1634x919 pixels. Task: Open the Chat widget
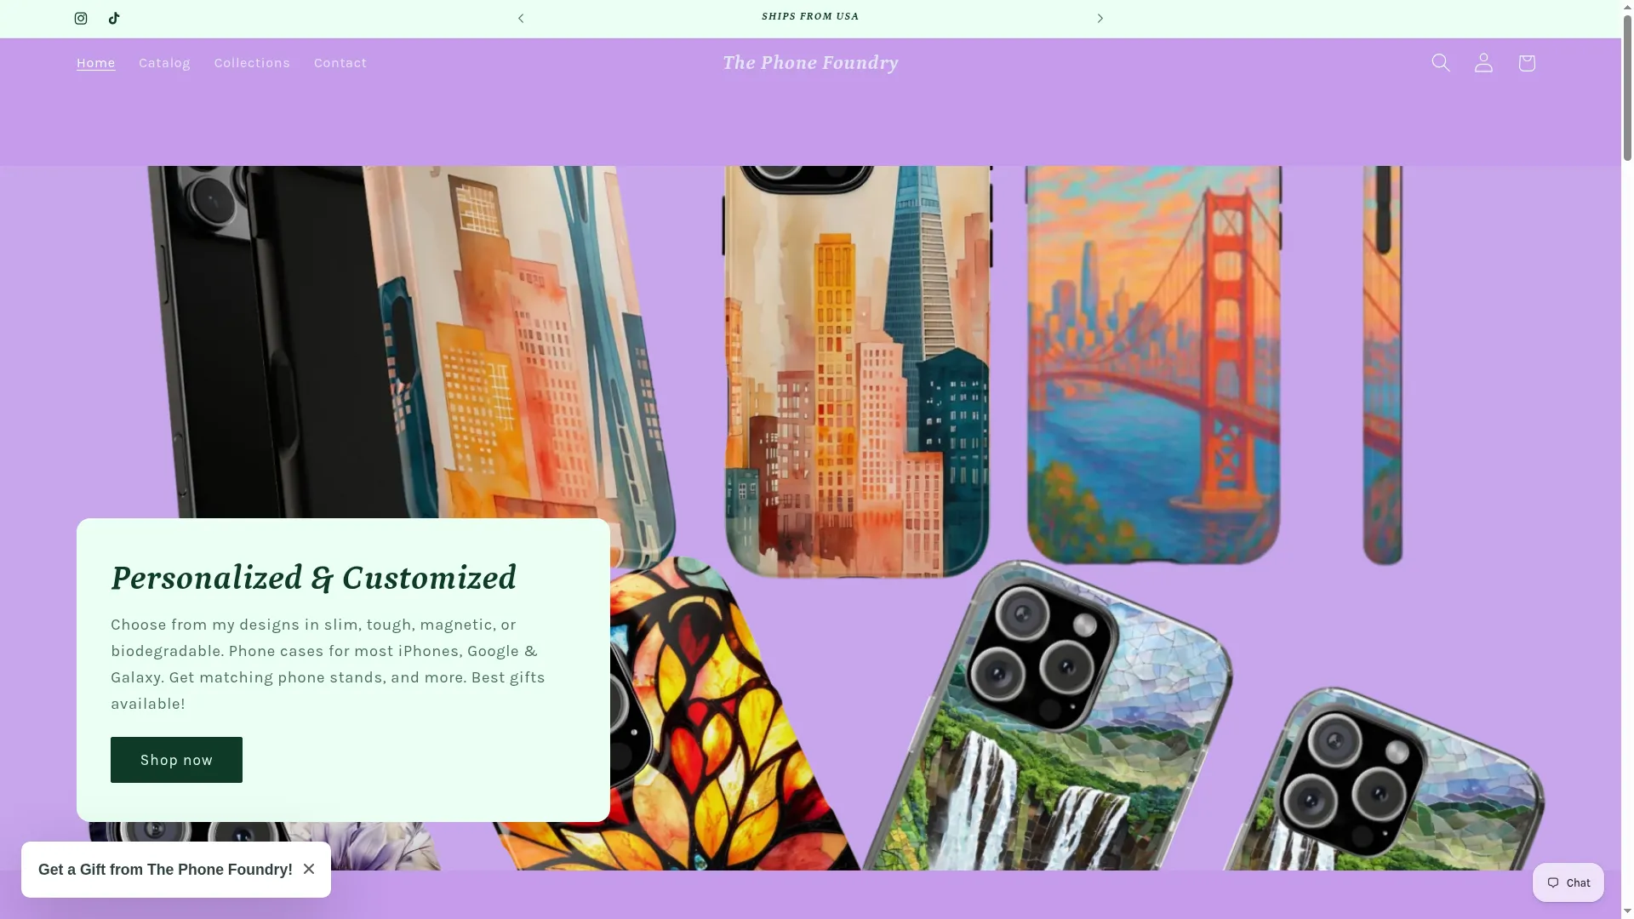tap(1568, 882)
